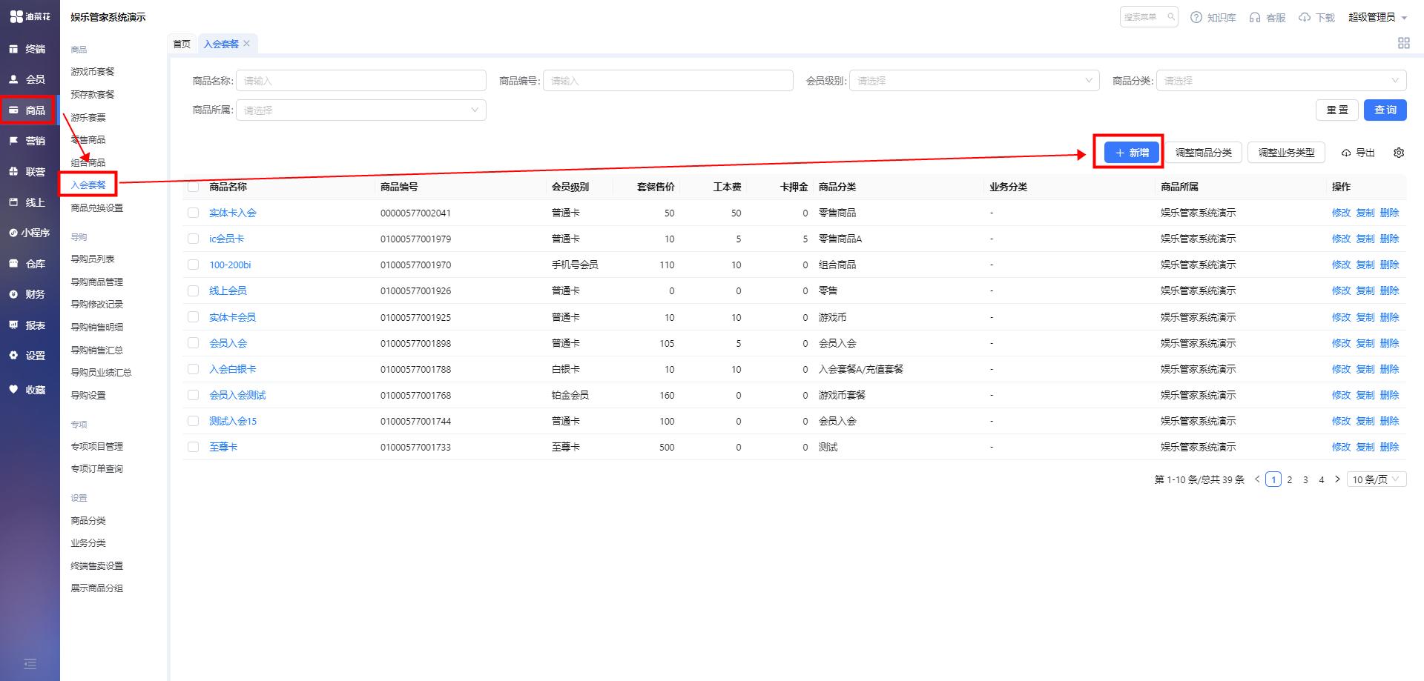Click 复制 for ic会员卡 row

pos(1365,239)
